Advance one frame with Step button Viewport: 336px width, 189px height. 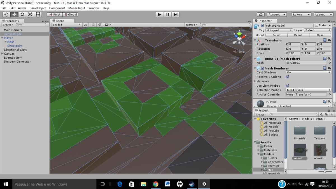(175, 14)
